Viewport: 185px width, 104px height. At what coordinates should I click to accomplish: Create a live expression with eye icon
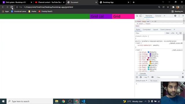click(x=152, y=77)
